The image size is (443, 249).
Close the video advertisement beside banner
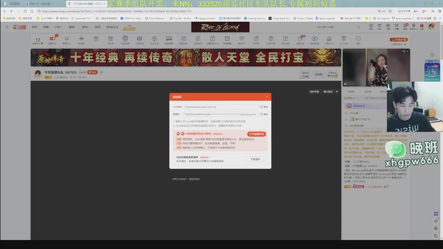coord(408,51)
